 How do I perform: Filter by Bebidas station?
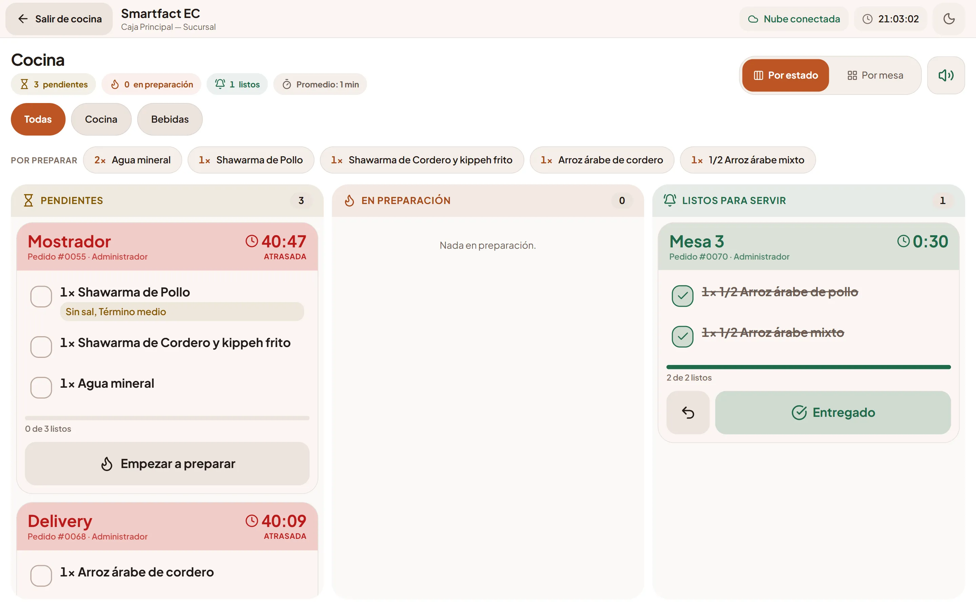click(x=170, y=119)
